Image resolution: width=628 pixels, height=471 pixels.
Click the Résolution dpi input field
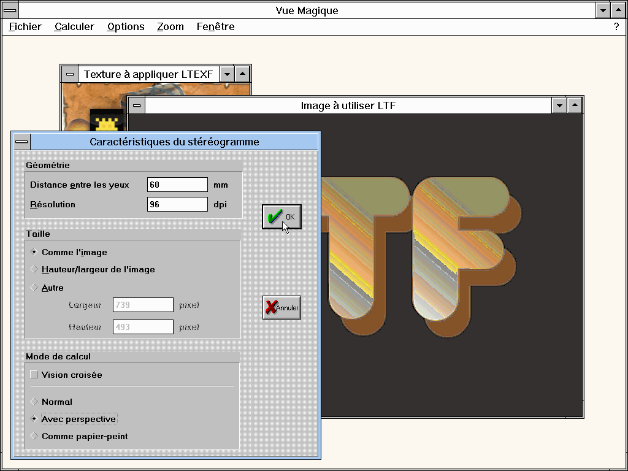pyautogui.click(x=177, y=204)
